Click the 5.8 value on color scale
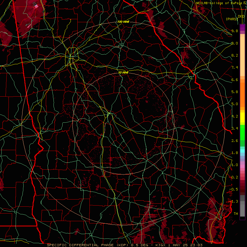This screenshot has width=247, height=247. (235, 92)
